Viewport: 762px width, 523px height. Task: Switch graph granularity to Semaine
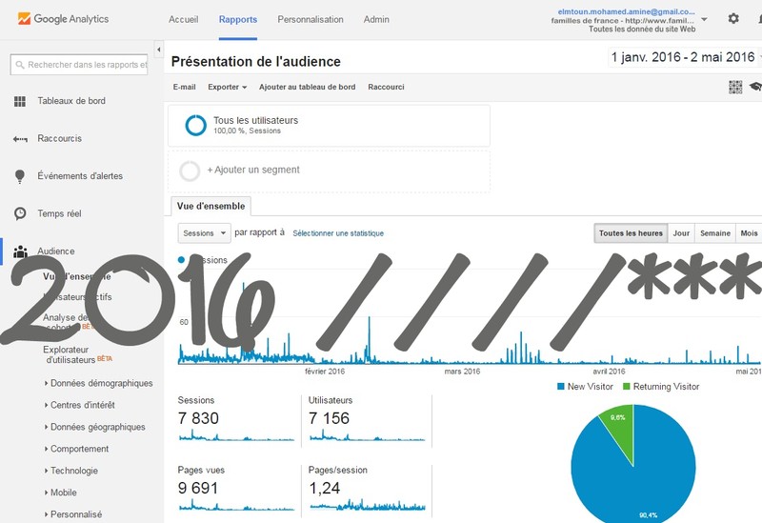pos(715,233)
